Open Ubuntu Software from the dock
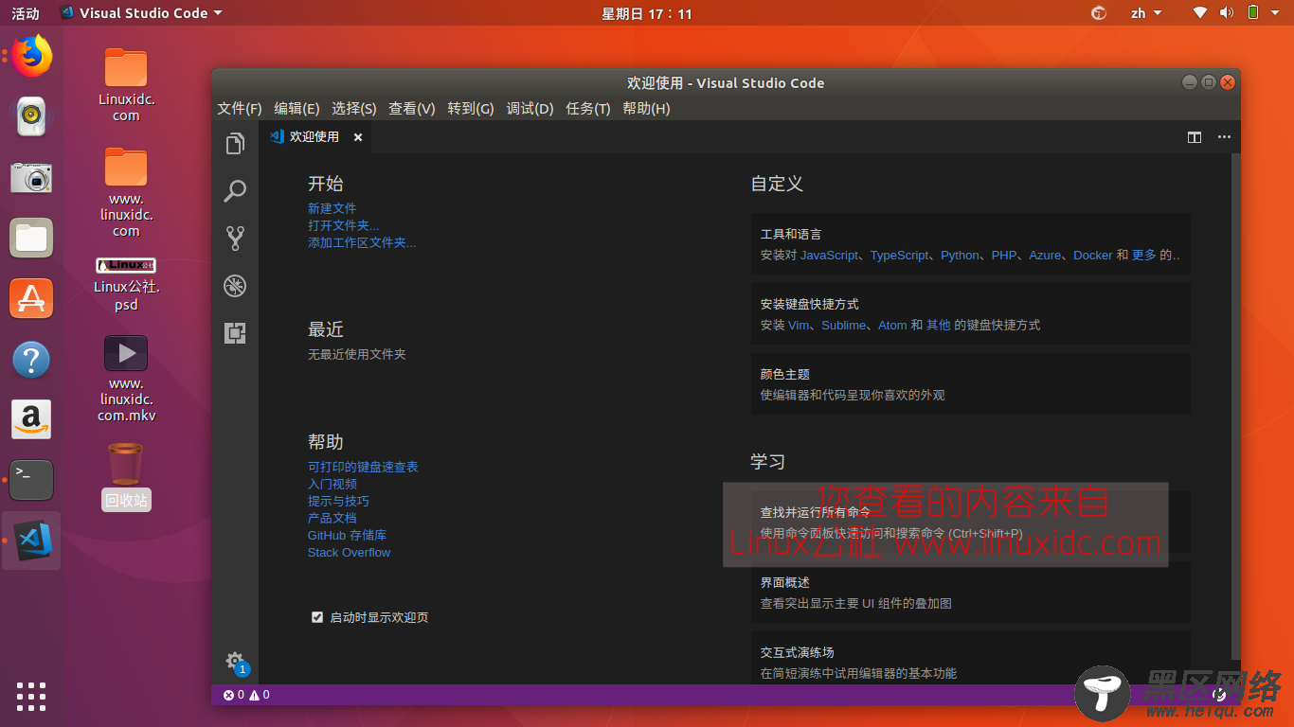 (x=31, y=298)
